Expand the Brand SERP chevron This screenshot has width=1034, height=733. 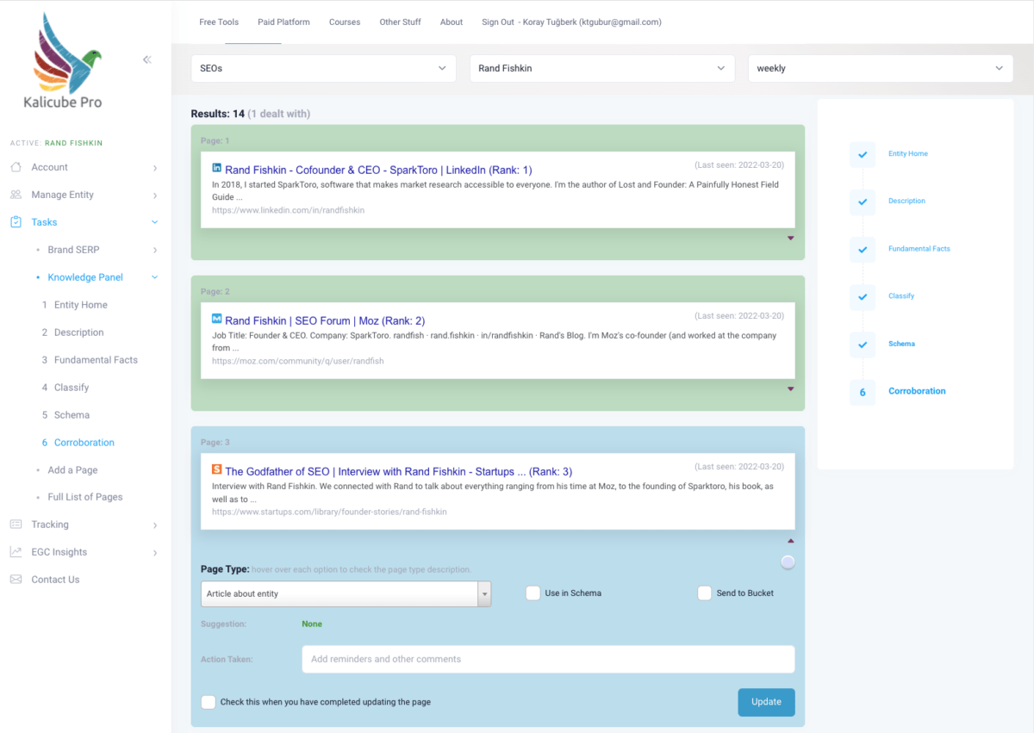(x=155, y=250)
